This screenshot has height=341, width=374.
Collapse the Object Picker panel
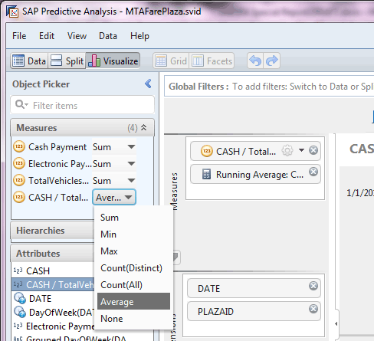pos(148,84)
